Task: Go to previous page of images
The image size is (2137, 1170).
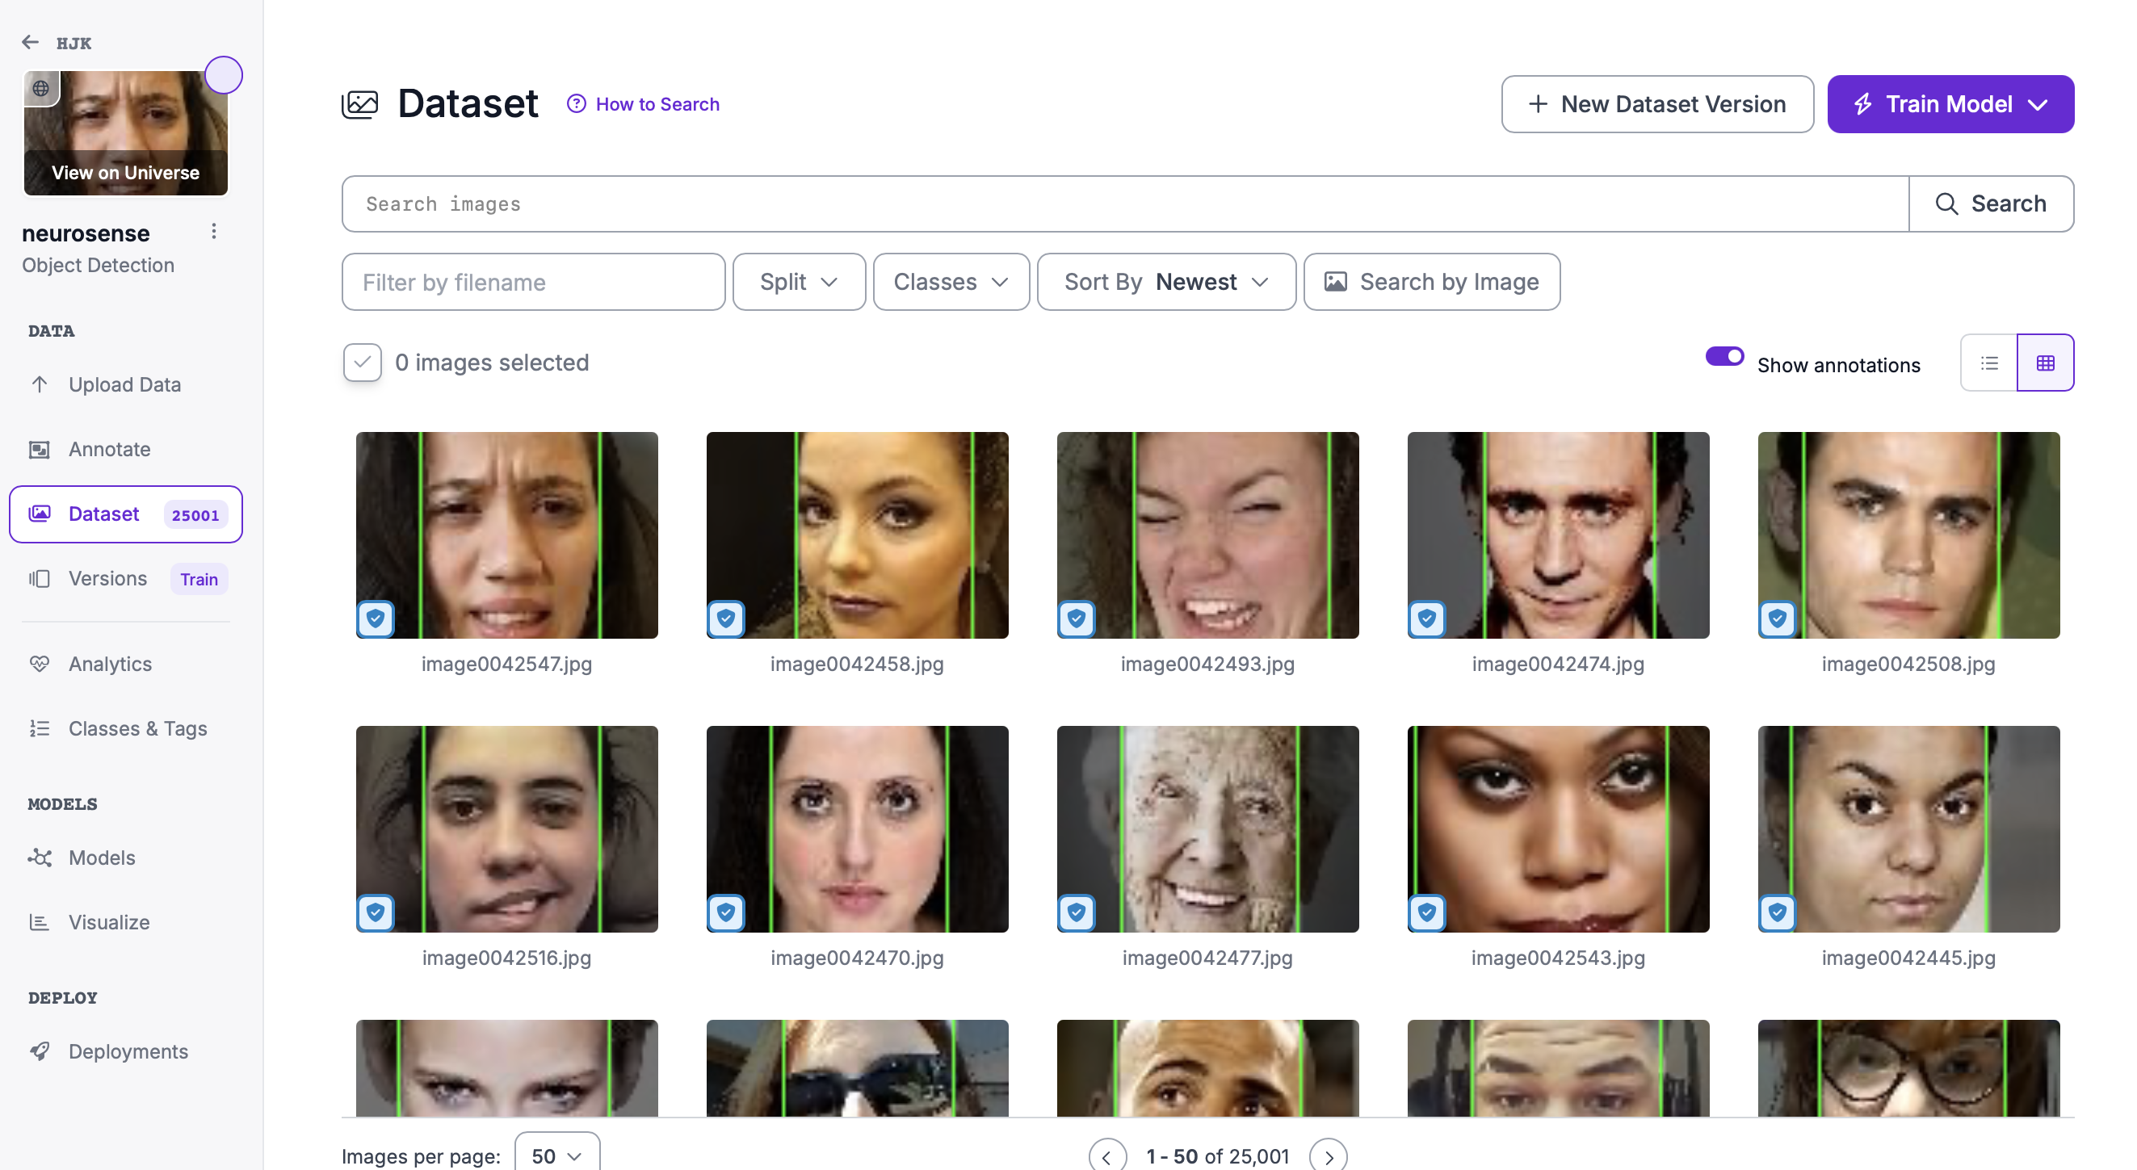Action: click(1107, 1155)
